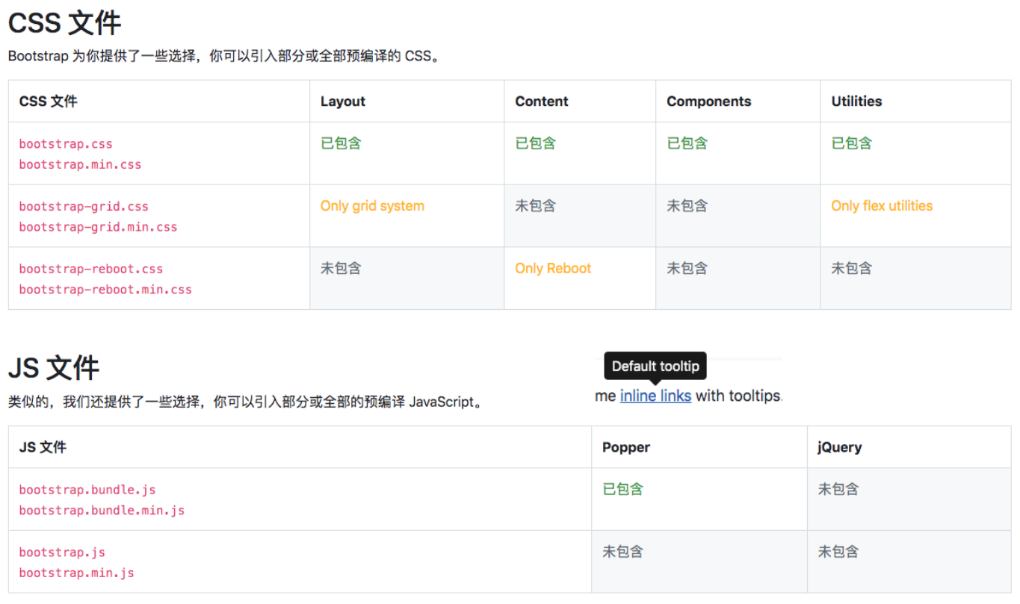Click the 'JS 文件' page heading
The height and width of the screenshot is (604, 1020).
coord(54,368)
